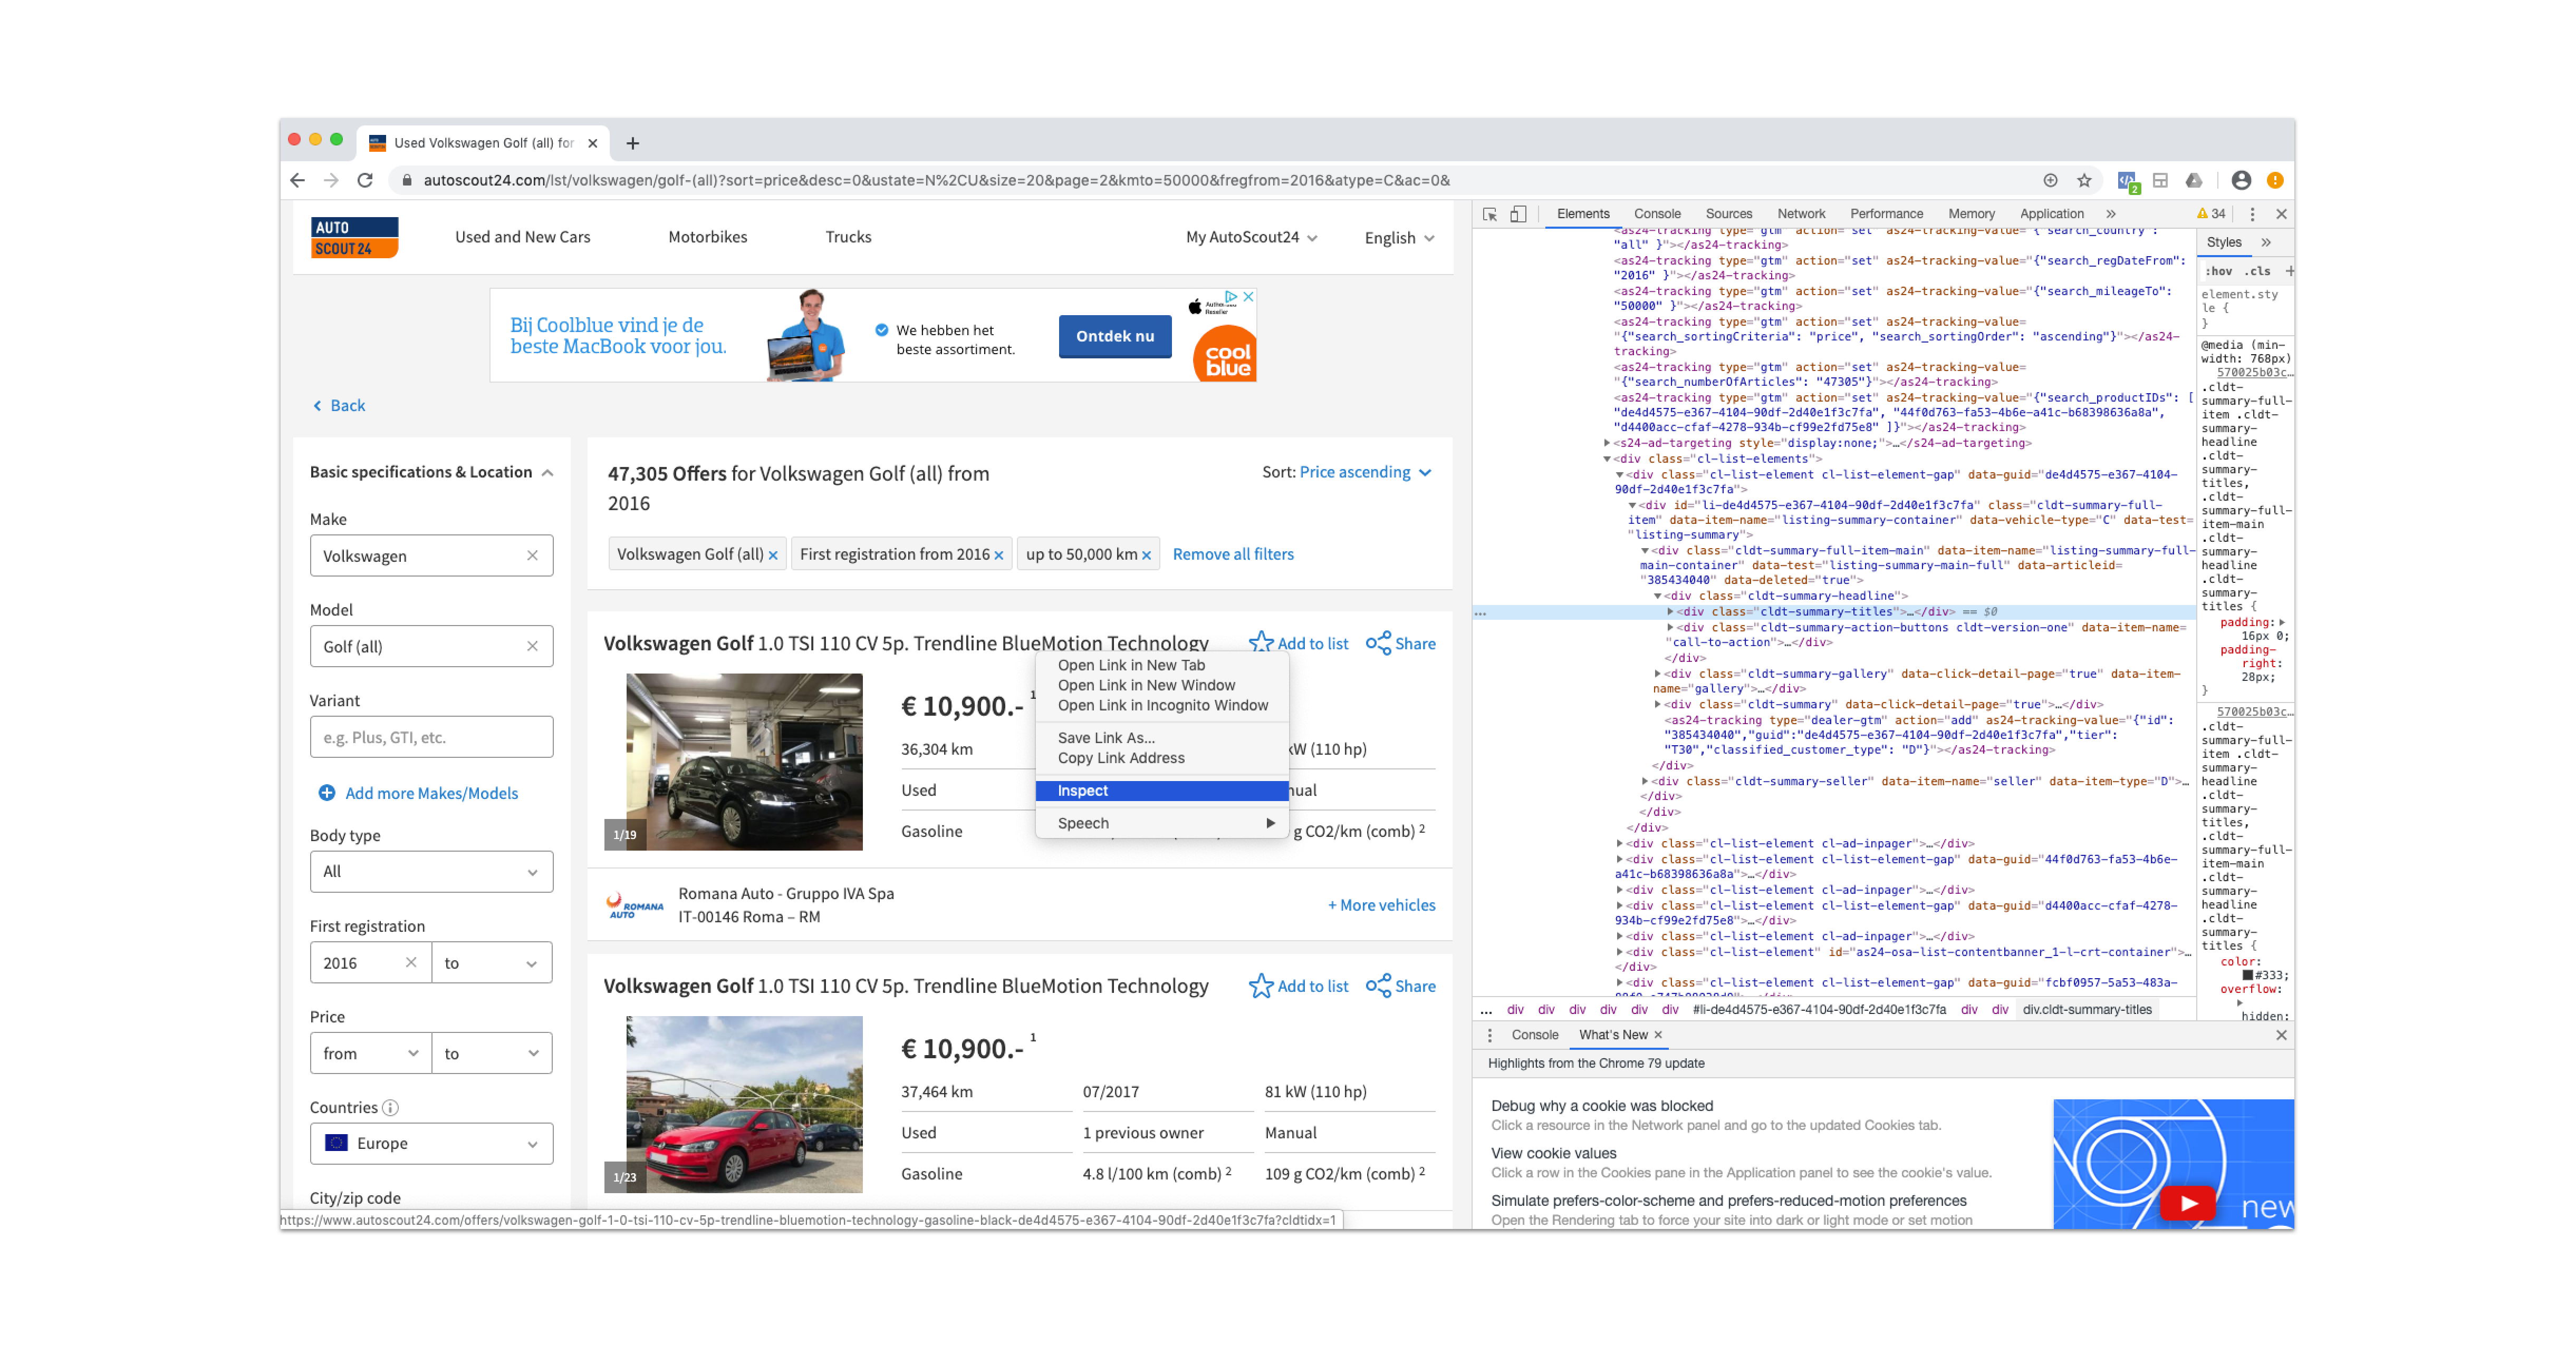
Task: Select the DevTools element inspector cursor icon
Action: 1490,214
